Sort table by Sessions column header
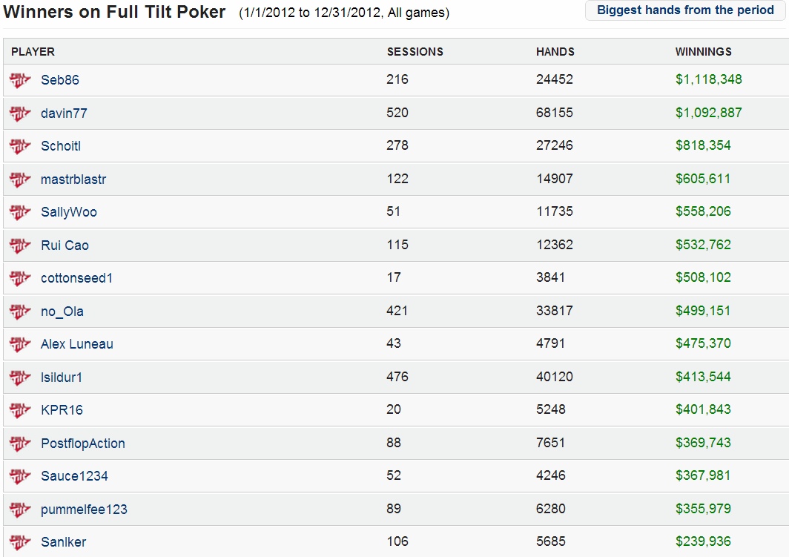 [x=415, y=52]
